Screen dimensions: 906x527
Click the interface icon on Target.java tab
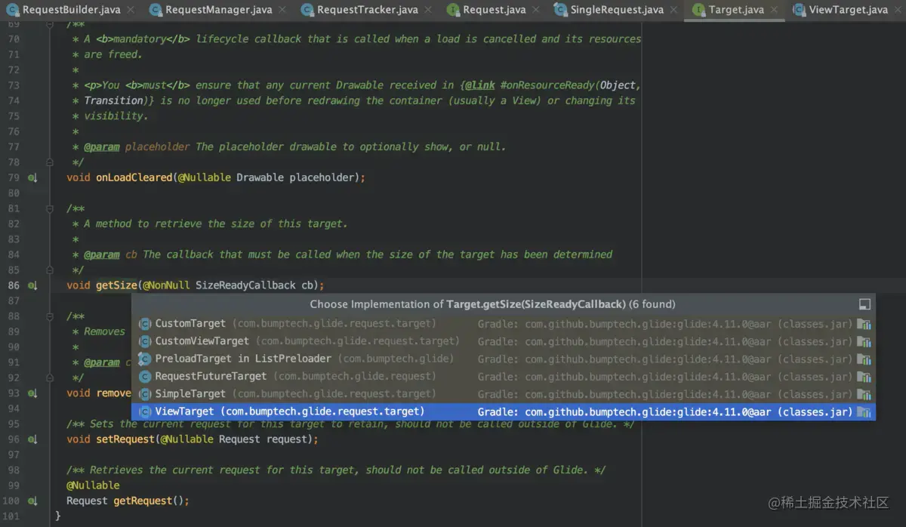tap(698, 10)
